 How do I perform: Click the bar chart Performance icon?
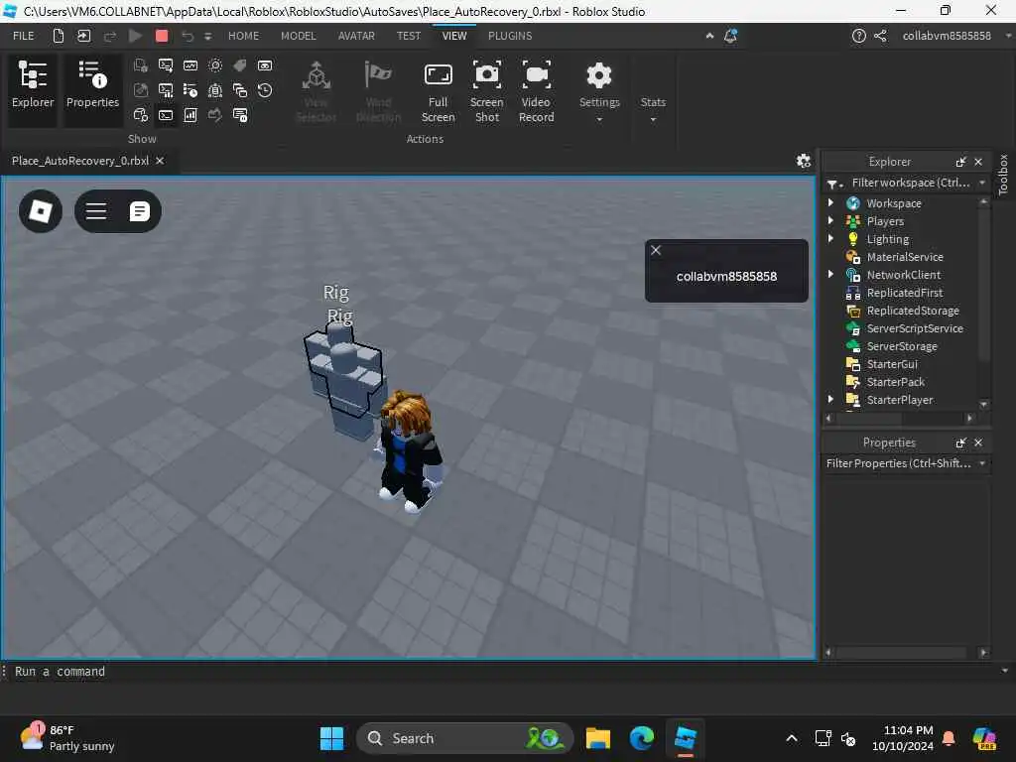[x=190, y=115]
